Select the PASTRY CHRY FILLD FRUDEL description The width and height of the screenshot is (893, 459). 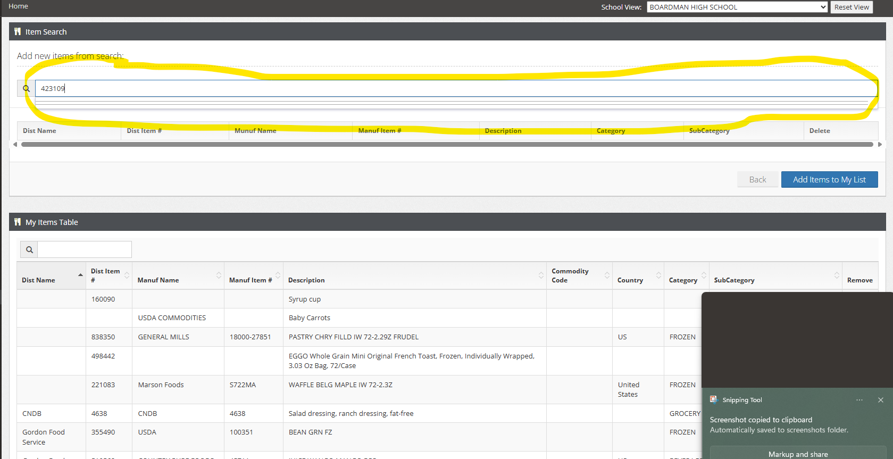tap(415, 337)
